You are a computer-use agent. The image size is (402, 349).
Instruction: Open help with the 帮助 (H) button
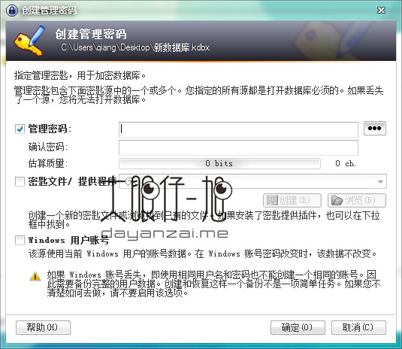point(43,327)
